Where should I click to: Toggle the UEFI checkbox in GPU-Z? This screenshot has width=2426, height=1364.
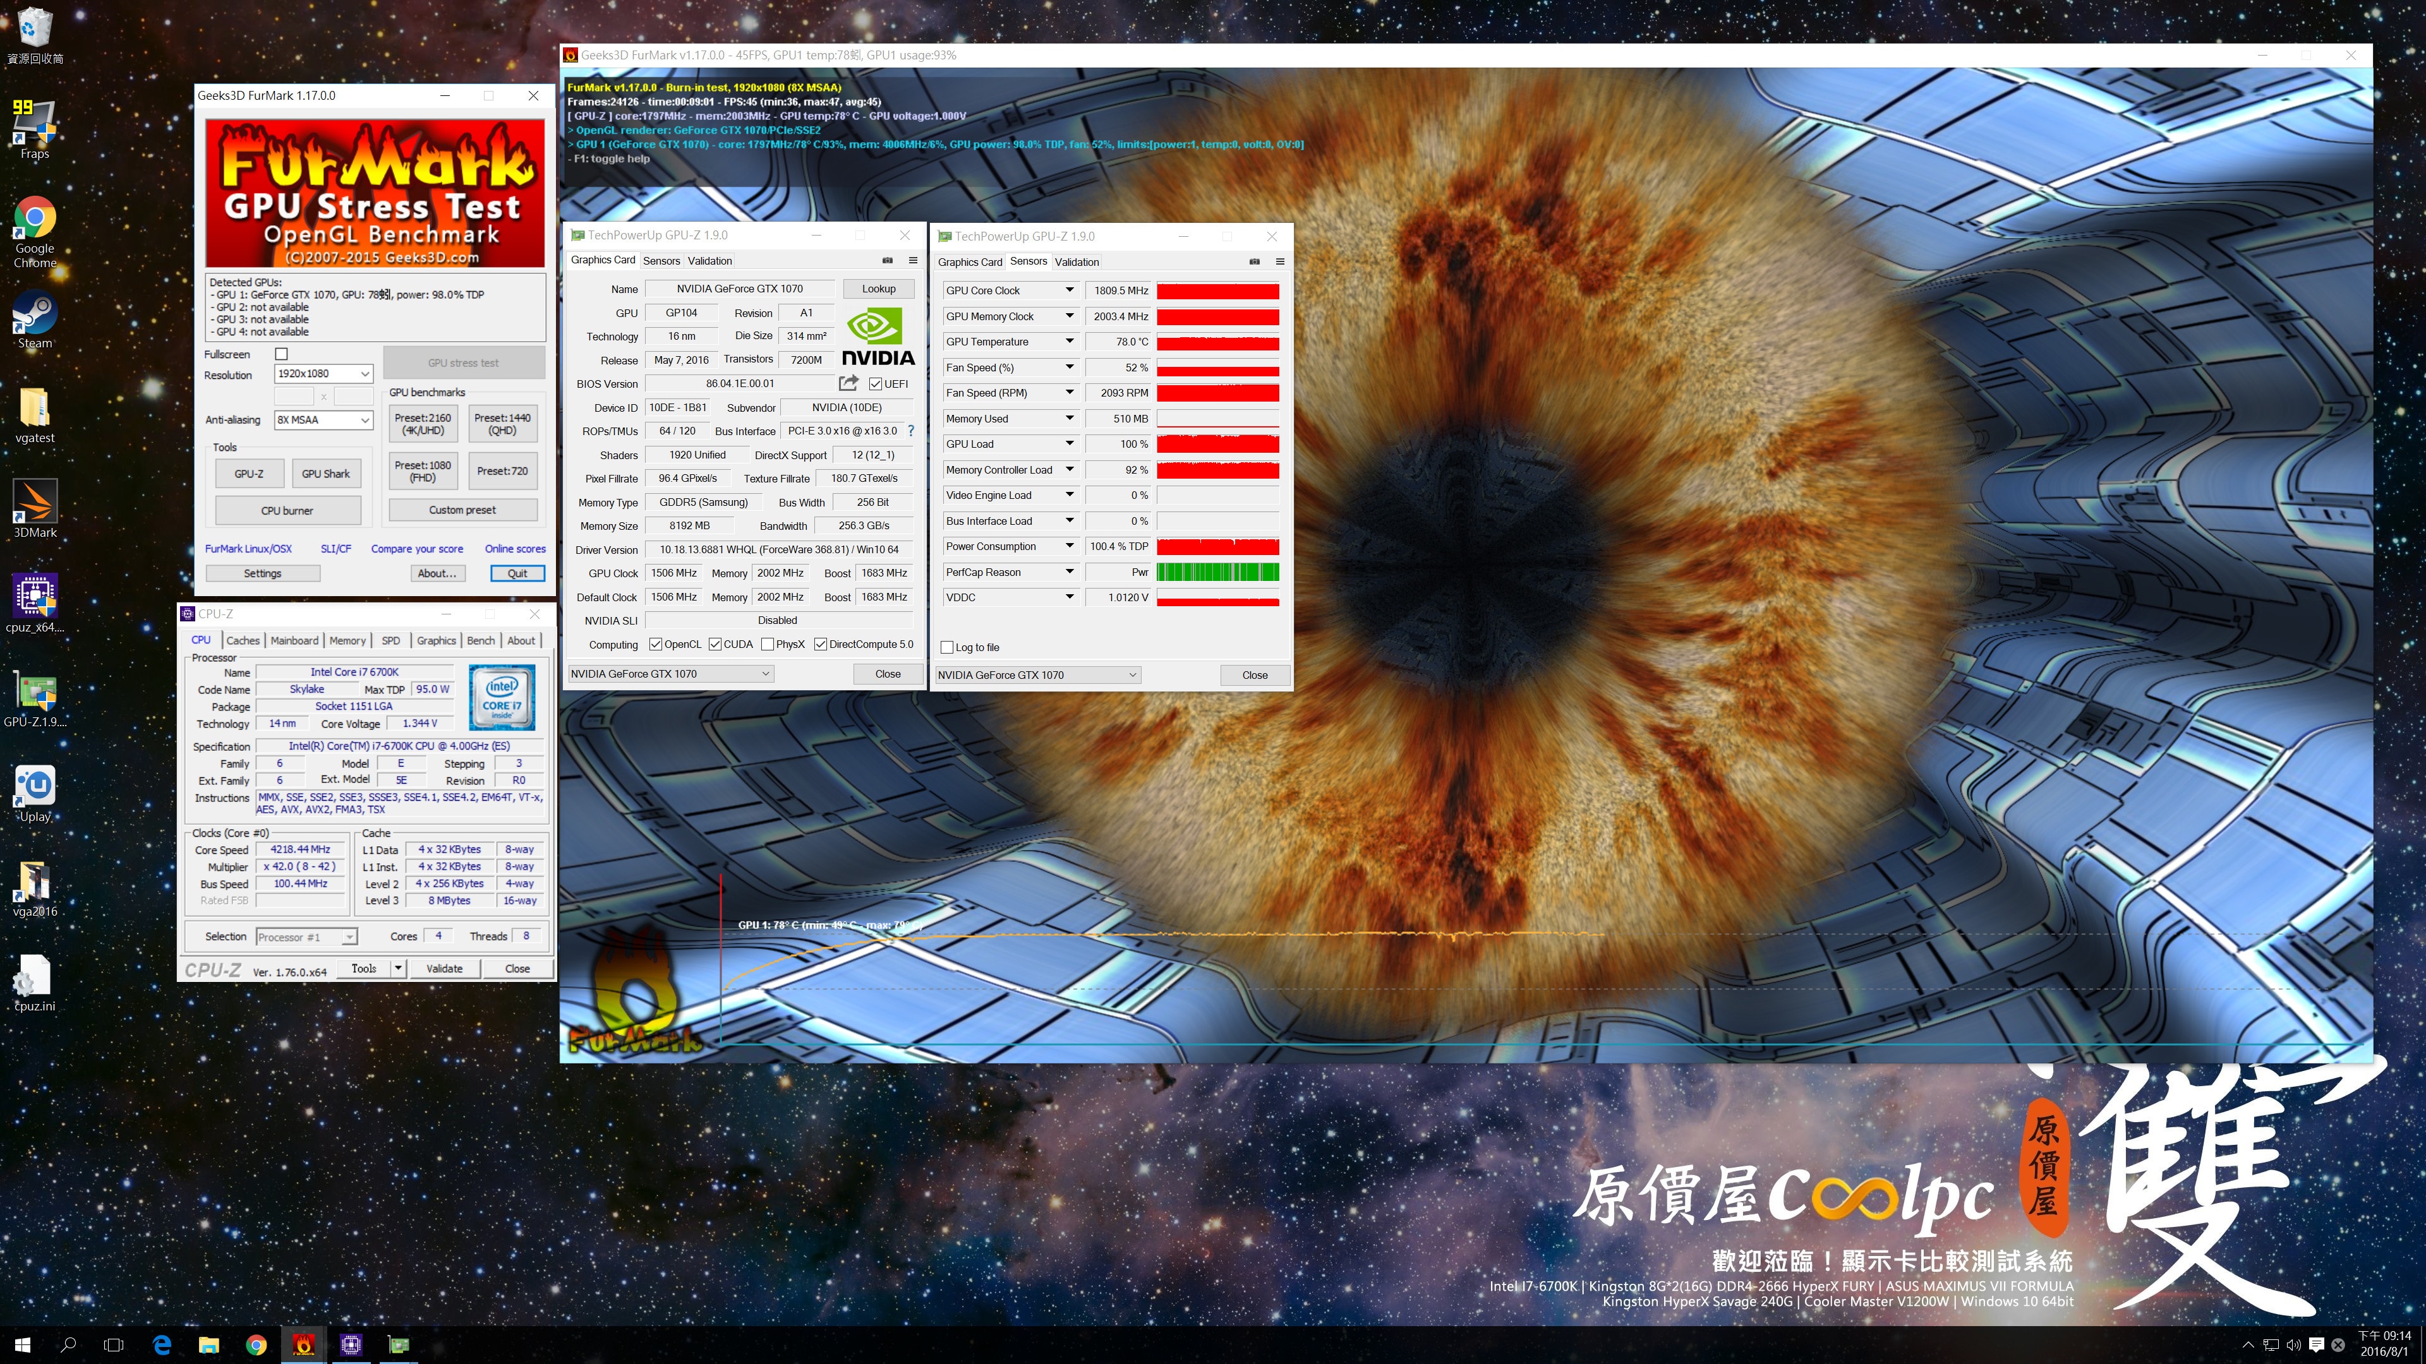[x=876, y=384]
